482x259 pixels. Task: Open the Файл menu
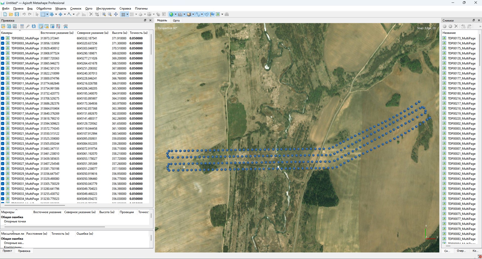coord(6,9)
